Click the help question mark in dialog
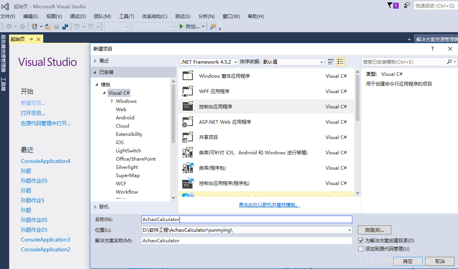 (x=432, y=49)
